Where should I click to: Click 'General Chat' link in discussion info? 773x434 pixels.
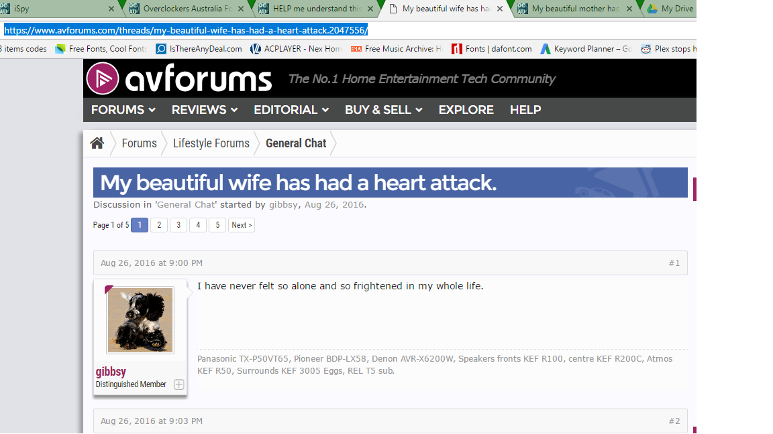tap(187, 205)
